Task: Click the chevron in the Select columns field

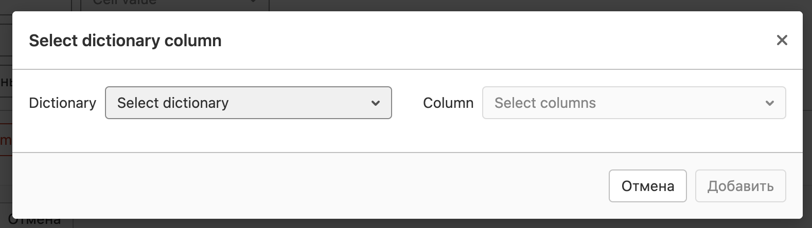Action: pos(769,103)
